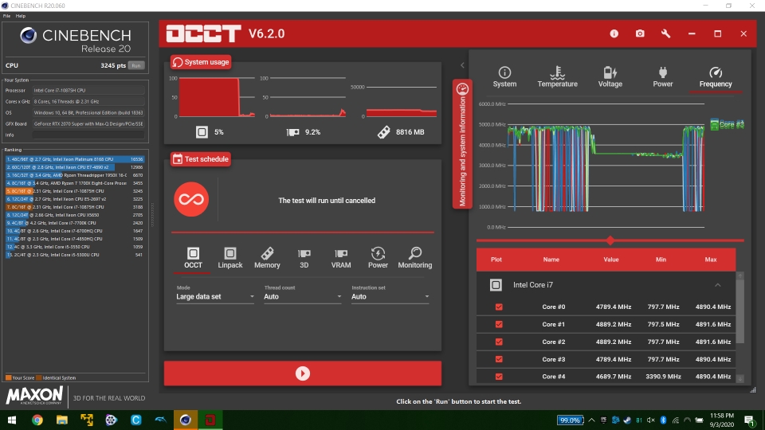Open the Monitoring mode
Screen dimensions: 765x430
[x=414, y=258]
